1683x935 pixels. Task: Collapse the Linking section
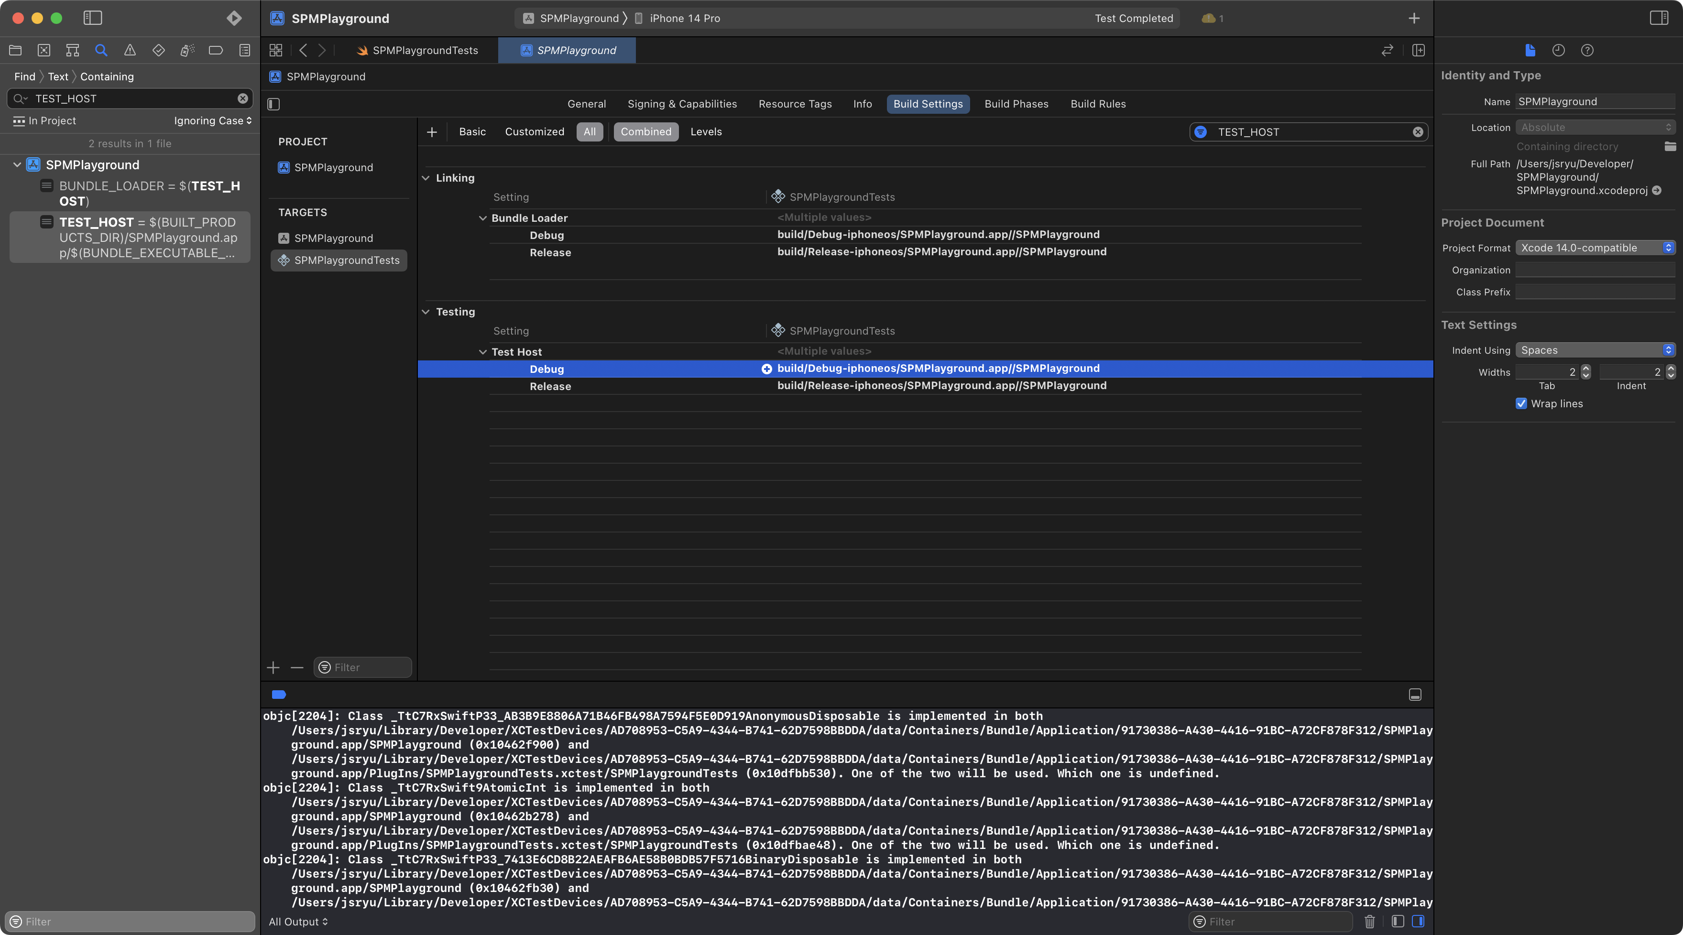click(426, 178)
